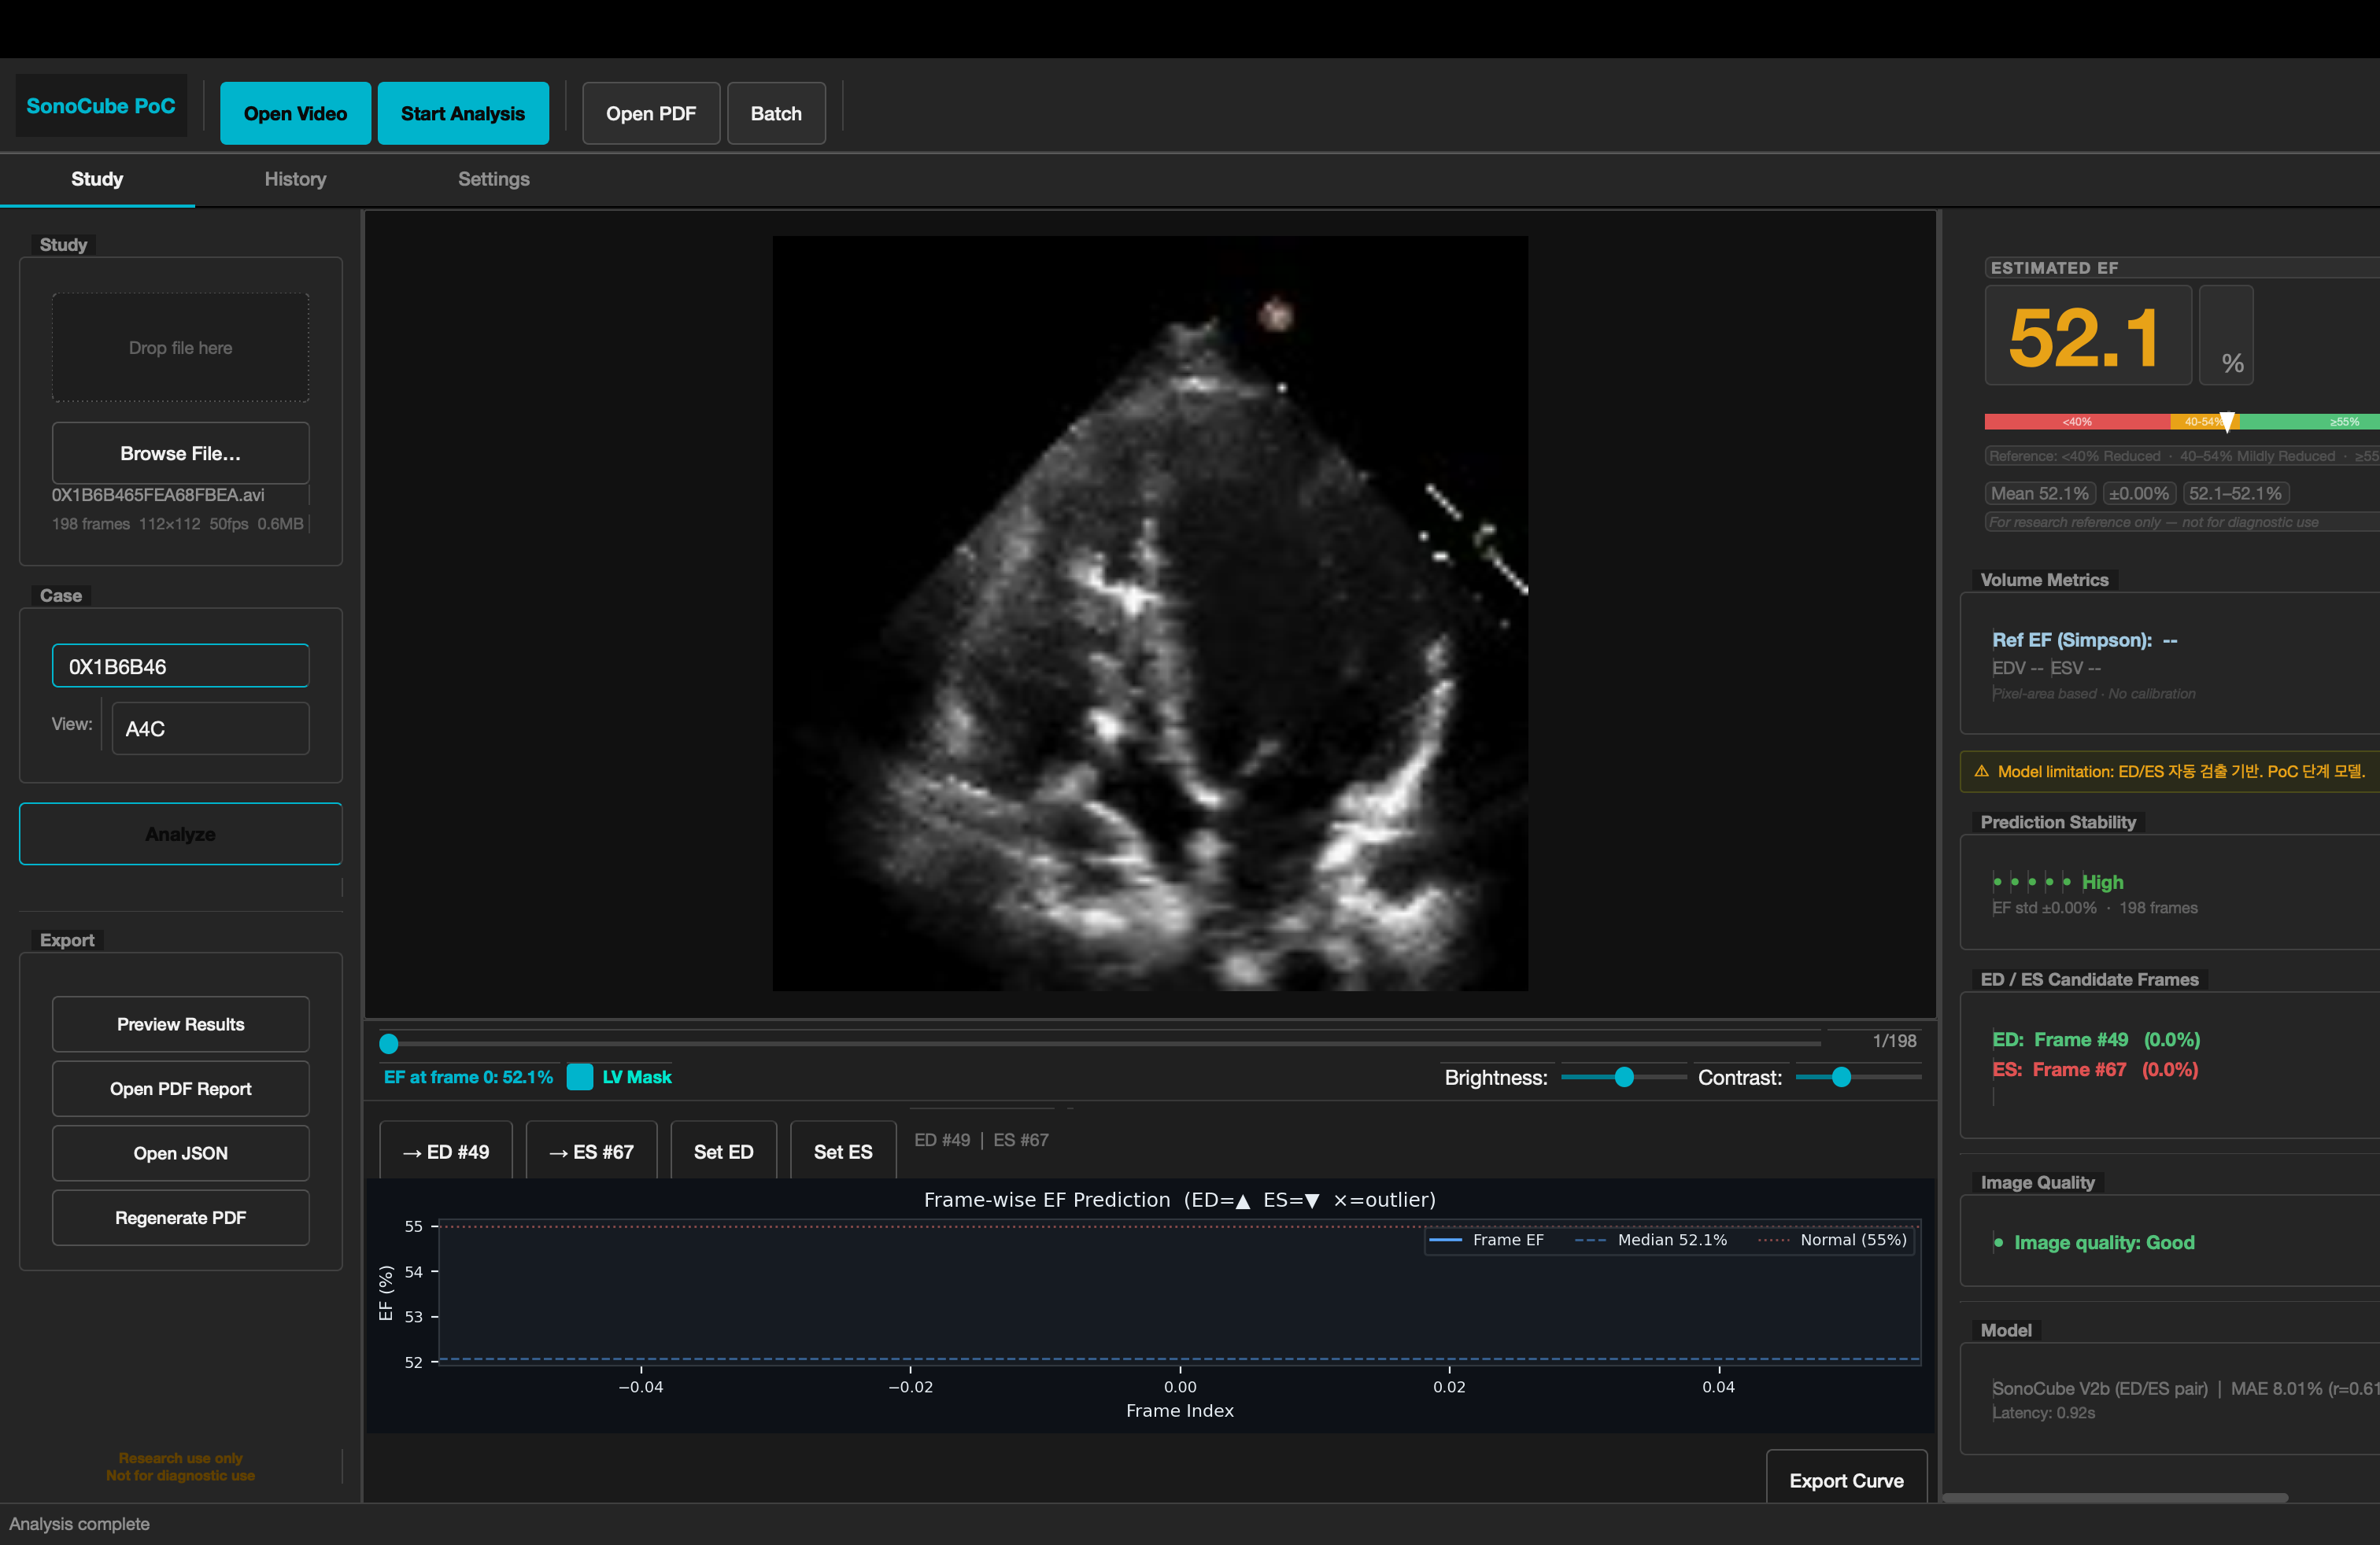Click the right panel horizontal scrollbar
This screenshot has width=2380, height=1545.
2114,1498
